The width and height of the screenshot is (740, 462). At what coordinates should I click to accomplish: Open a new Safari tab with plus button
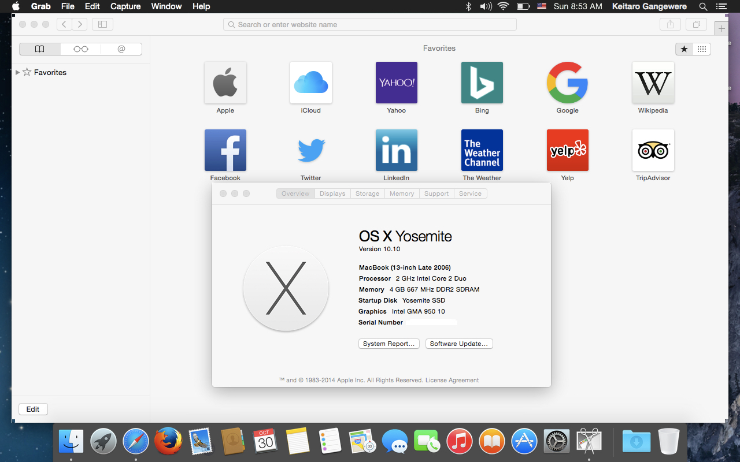tap(721, 28)
